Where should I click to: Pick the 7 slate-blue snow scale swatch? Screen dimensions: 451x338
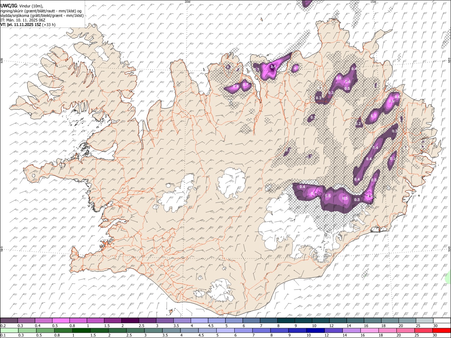269,321
